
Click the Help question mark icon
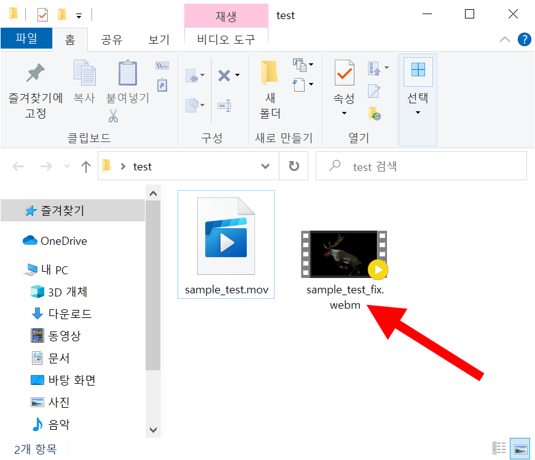click(x=524, y=39)
